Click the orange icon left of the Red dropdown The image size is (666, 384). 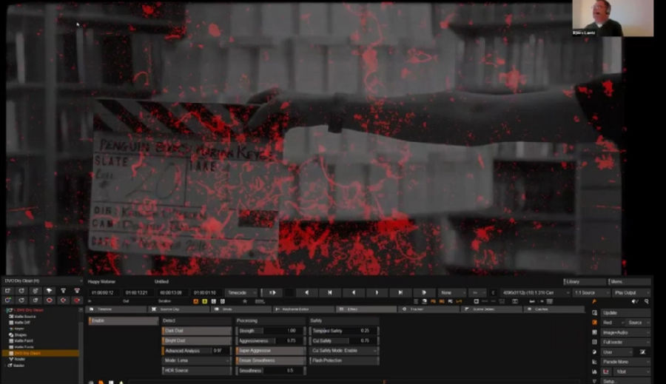[x=595, y=323]
